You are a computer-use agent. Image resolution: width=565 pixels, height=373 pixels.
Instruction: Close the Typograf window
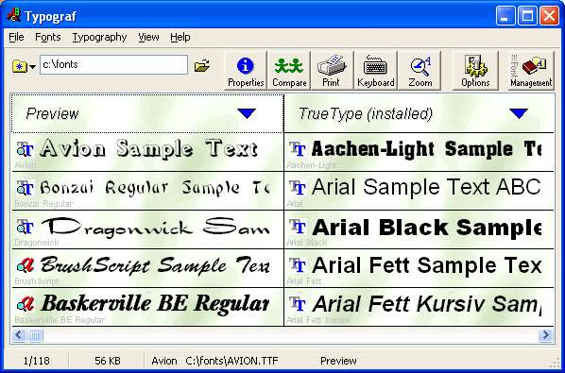coord(549,15)
